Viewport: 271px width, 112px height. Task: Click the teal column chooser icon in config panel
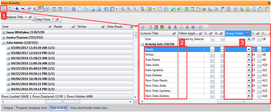[x=200, y=27]
